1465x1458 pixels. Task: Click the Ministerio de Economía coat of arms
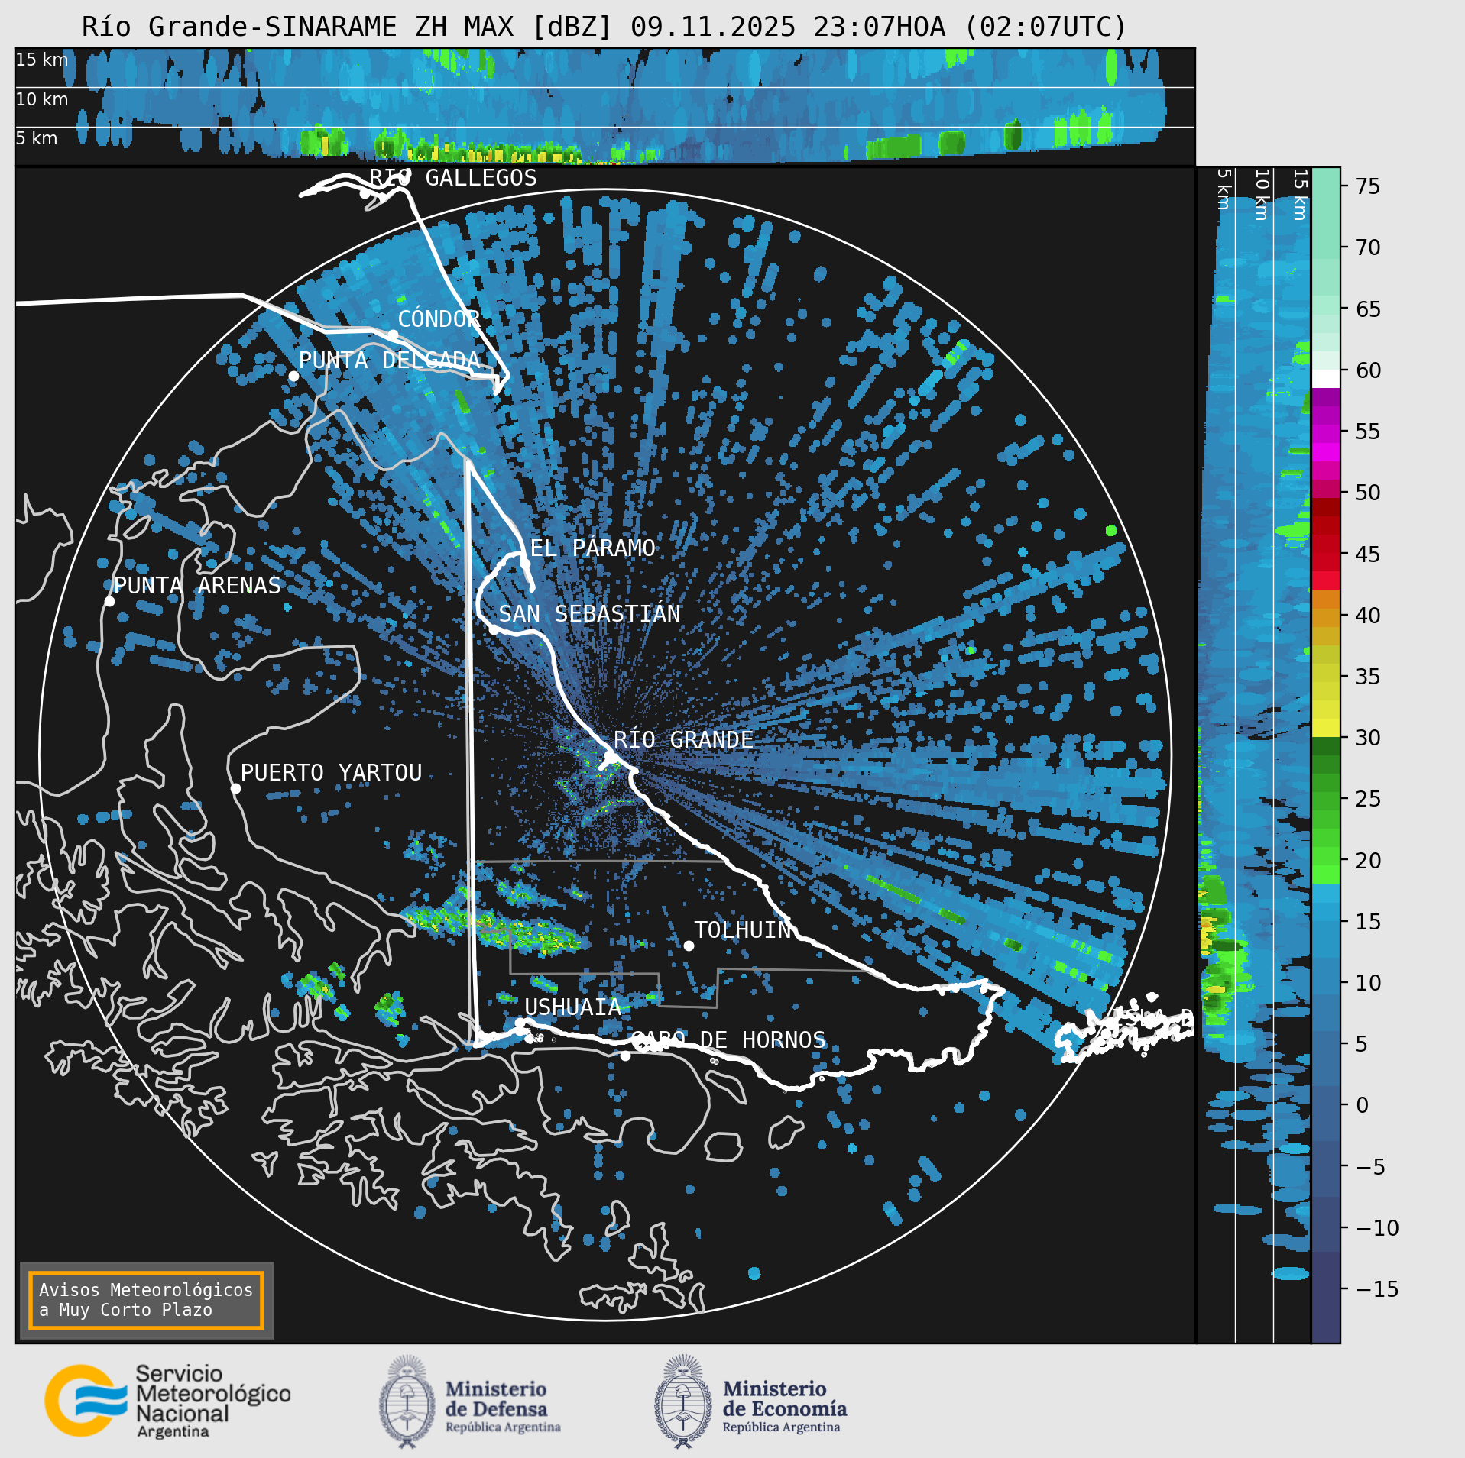(x=682, y=1401)
